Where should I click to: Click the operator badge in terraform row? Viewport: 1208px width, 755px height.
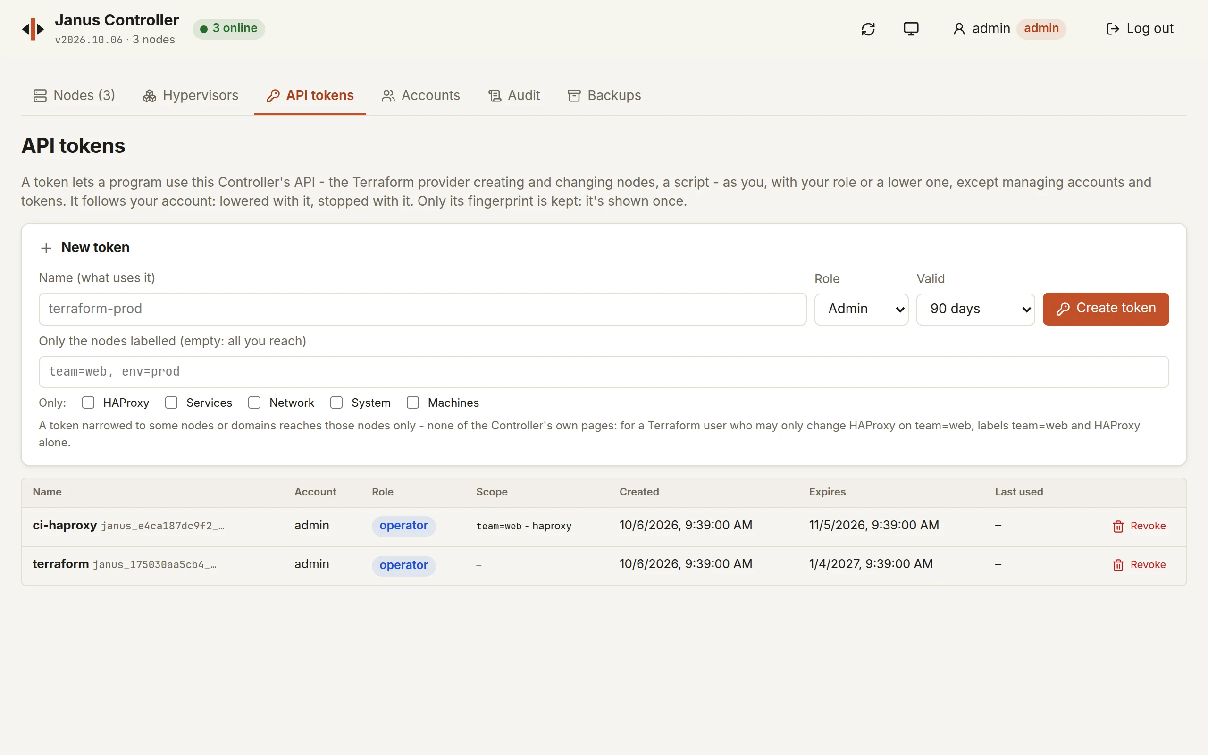pyautogui.click(x=403, y=565)
